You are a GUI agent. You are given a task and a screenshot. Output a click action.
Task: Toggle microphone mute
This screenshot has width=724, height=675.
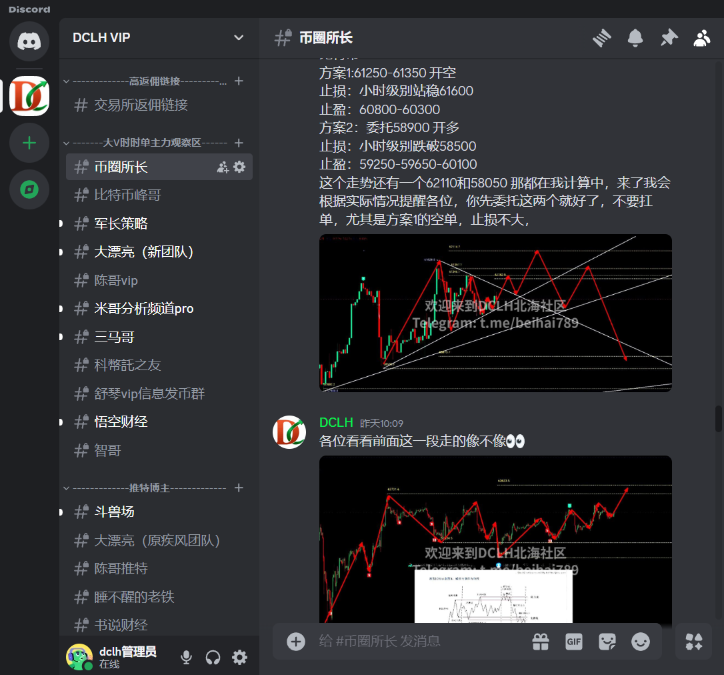point(187,658)
